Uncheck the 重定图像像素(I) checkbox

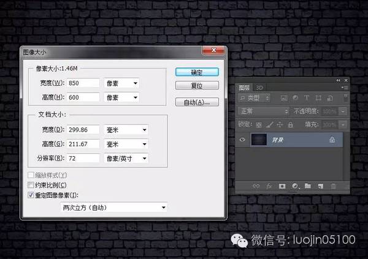click(x=31, y=195)
